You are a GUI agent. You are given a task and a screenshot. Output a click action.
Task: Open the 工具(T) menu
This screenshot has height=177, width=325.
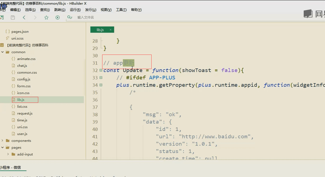tap(121, 10)
